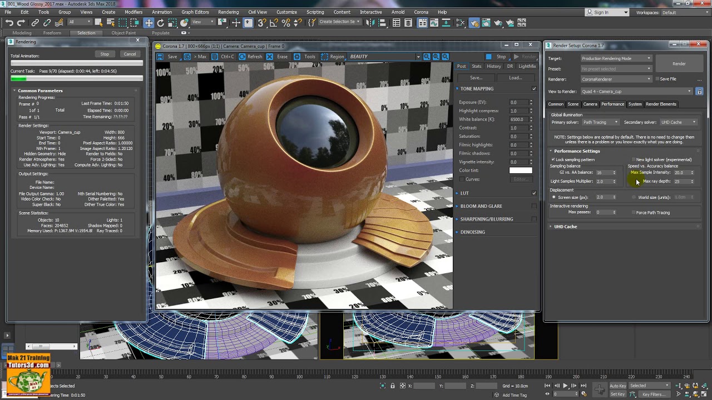Open the View to Render dropdown
Screen dimensions: 712x400
(x=636, y=91)
